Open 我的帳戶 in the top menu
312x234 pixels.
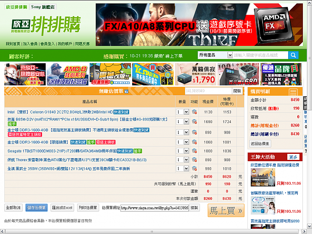click(65, 44)
